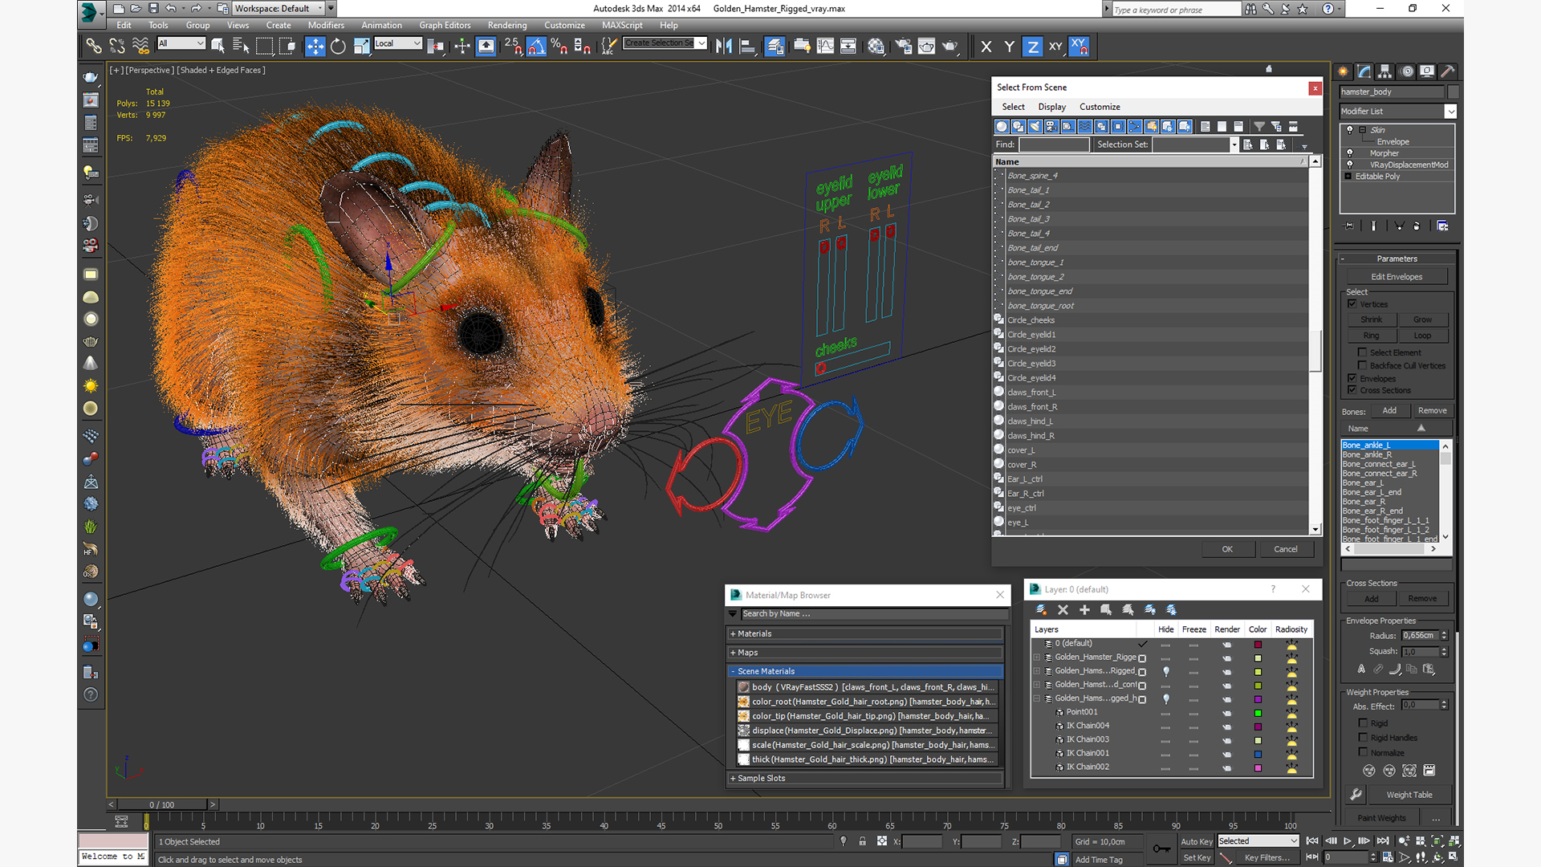Toggle the Cross Sections checkbox

[1352, 390]
